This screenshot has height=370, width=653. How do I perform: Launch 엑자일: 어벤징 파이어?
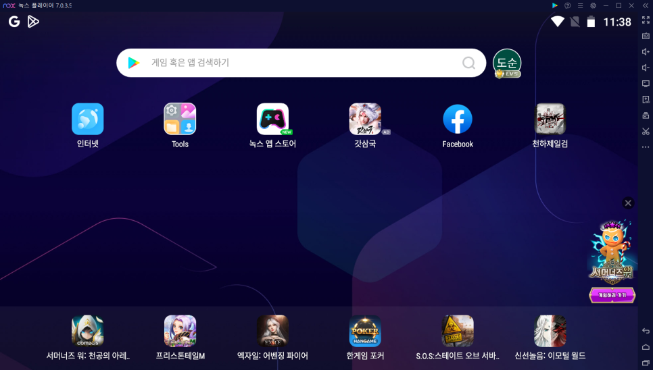[272, 331]
